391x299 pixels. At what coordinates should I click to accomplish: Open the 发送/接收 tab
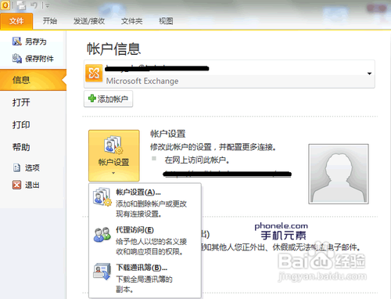89,21
